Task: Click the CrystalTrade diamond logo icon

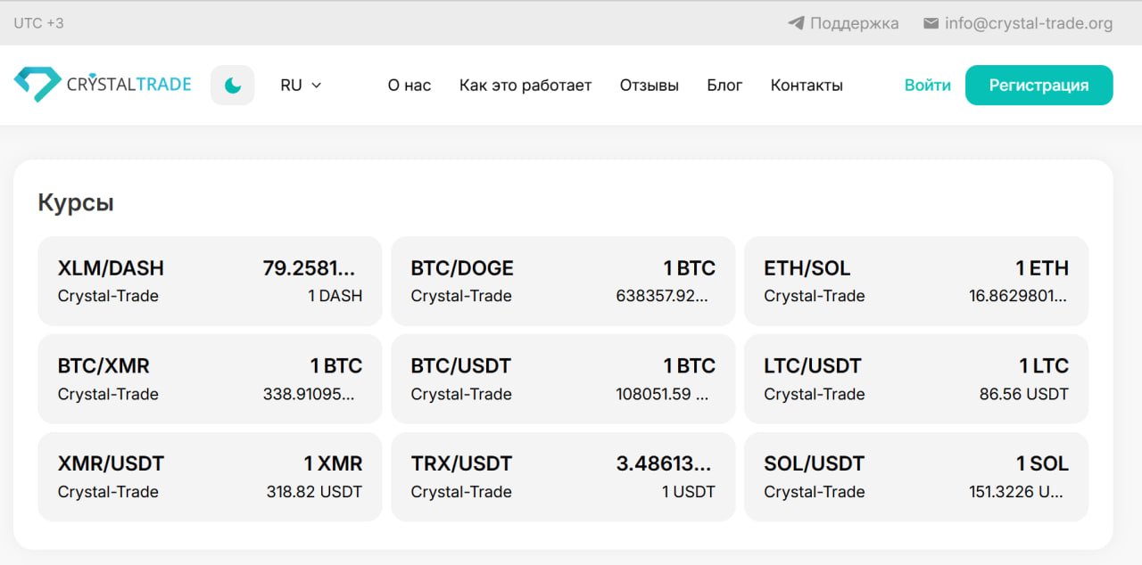Action: coord(37,84)
